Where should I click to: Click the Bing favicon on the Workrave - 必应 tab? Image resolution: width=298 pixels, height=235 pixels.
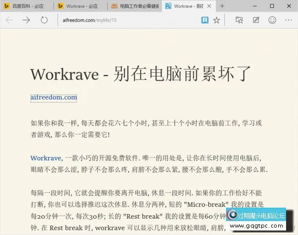(61, 6)
